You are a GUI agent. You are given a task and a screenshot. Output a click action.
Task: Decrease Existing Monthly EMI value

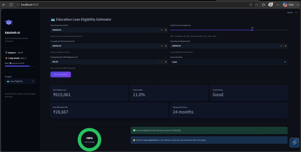(162, 62)
